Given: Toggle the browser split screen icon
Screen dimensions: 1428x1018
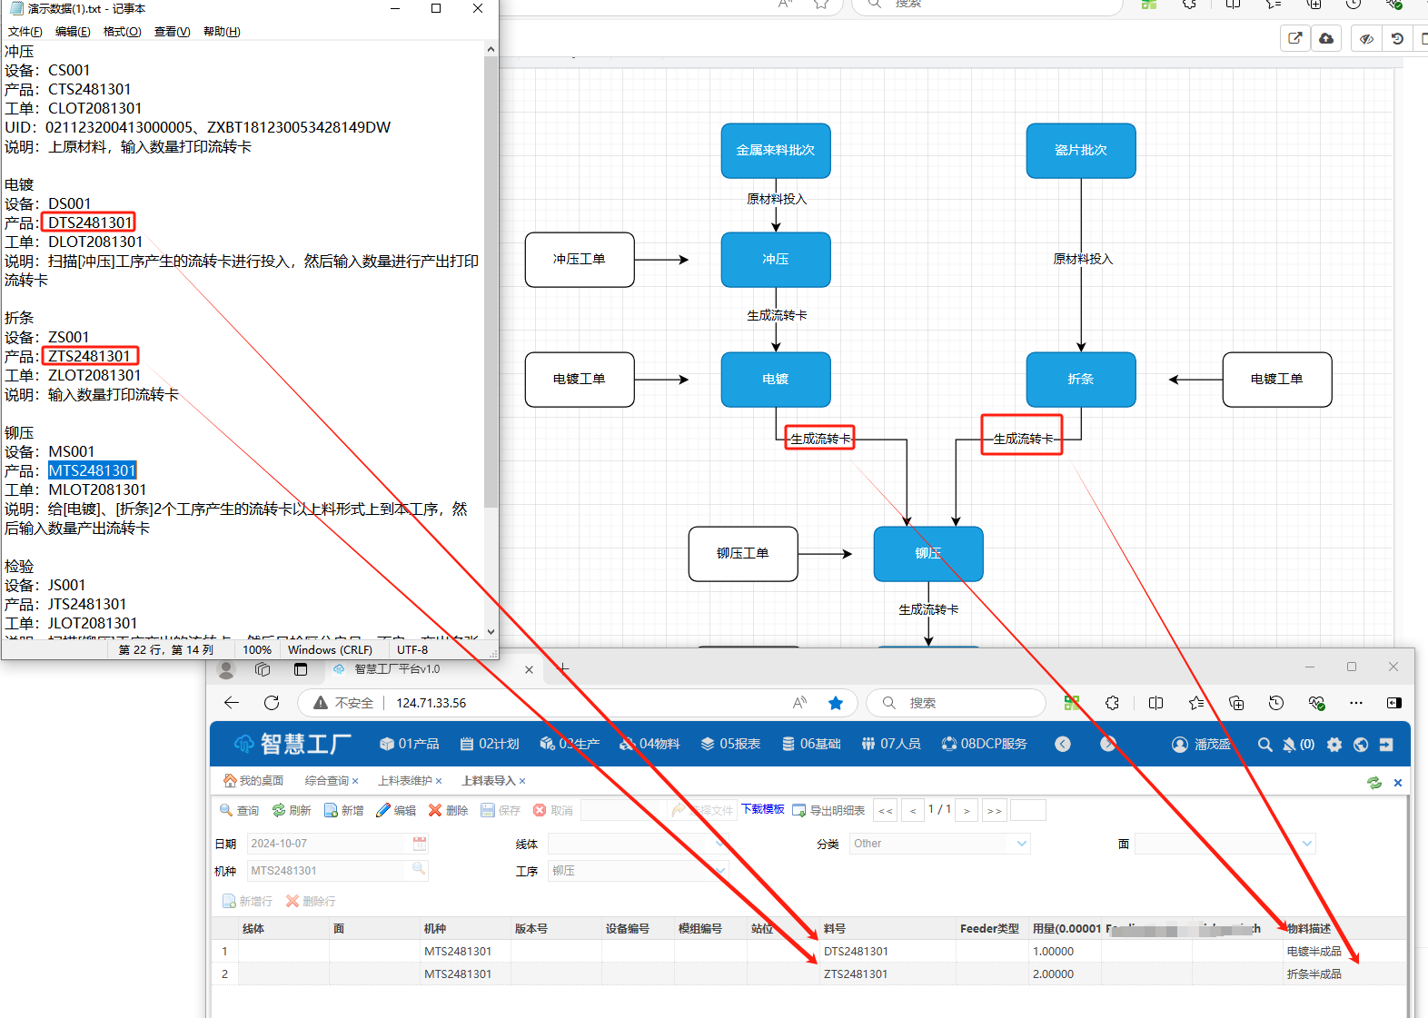Looking at the screenshot, I should [x=1155, y=703].
